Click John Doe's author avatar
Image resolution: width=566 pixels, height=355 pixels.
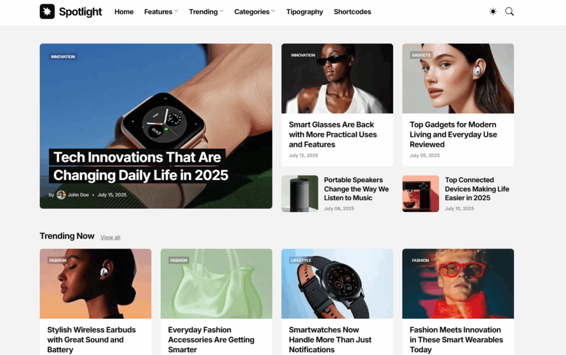[x=61, y=195]
